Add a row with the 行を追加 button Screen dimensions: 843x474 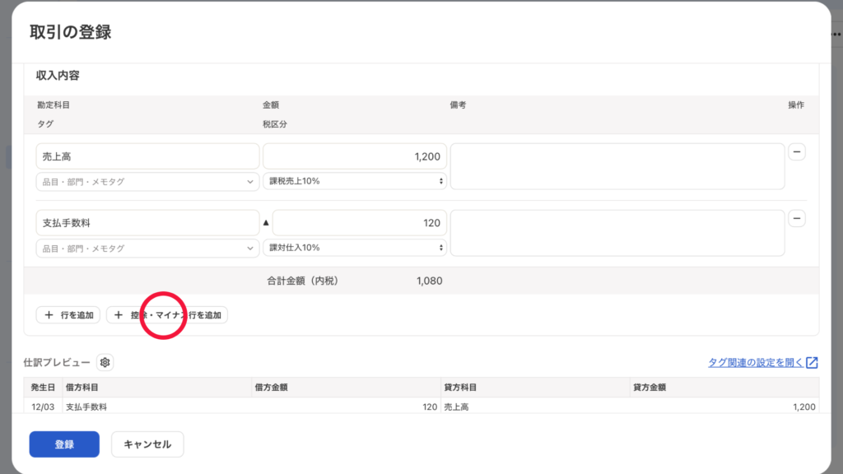click(x=68, y=314)
